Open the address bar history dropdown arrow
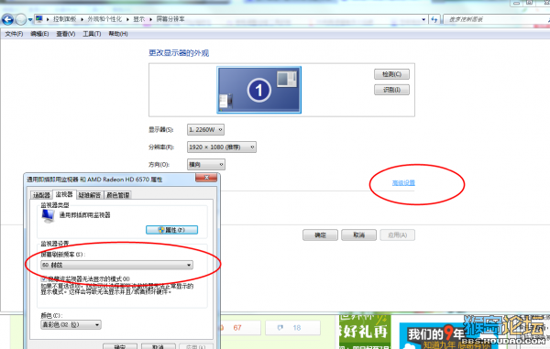This screenshot has width=550, height=349. click(423, 19)
